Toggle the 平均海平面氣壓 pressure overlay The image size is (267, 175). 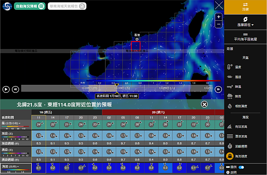pyautogui.click(x=245, y=37)
